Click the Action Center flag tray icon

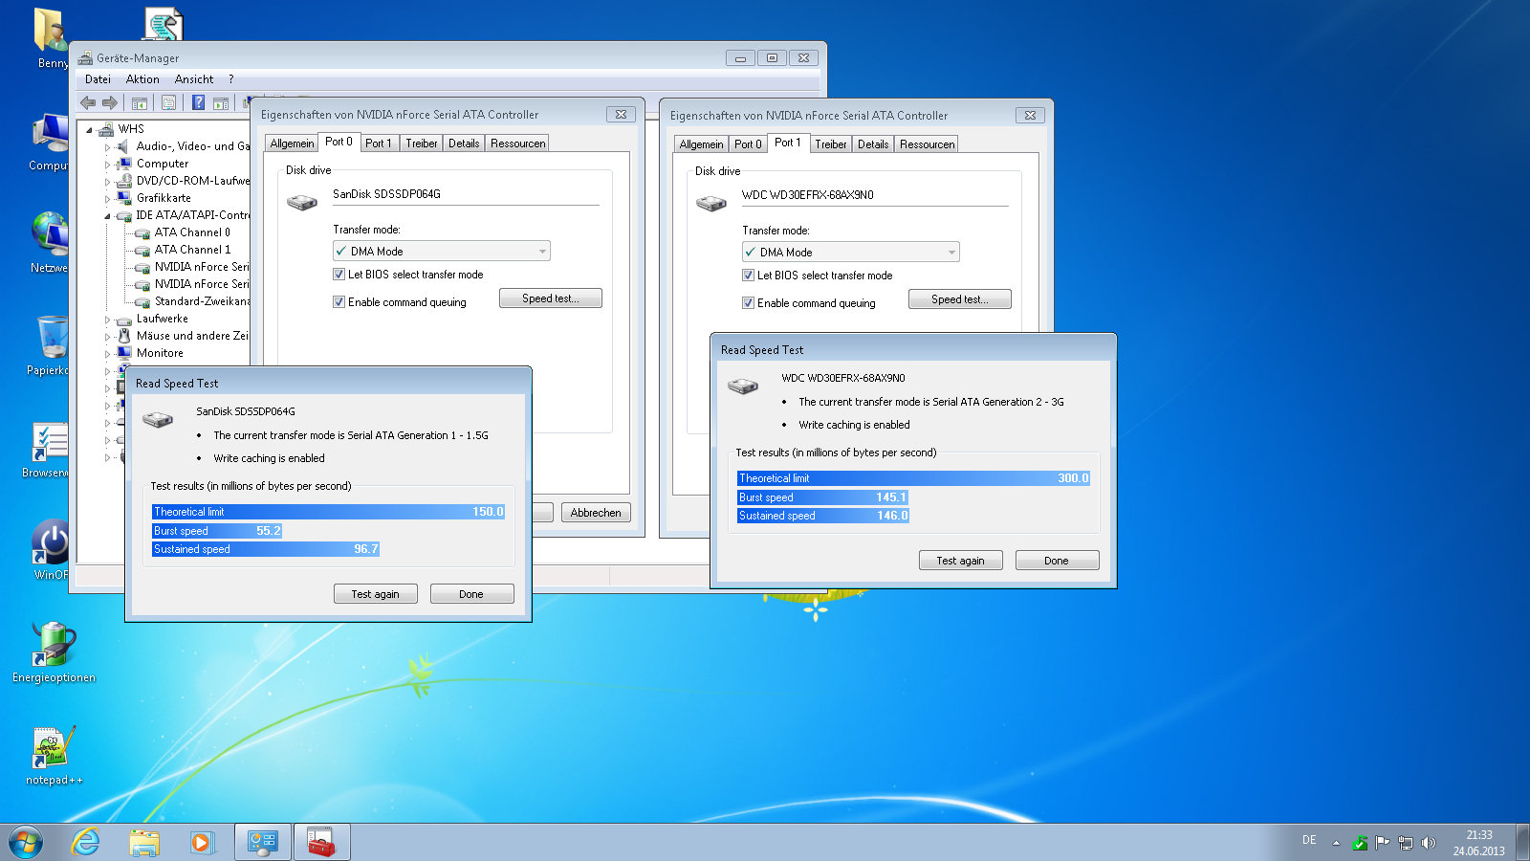tap(1383, 843)
